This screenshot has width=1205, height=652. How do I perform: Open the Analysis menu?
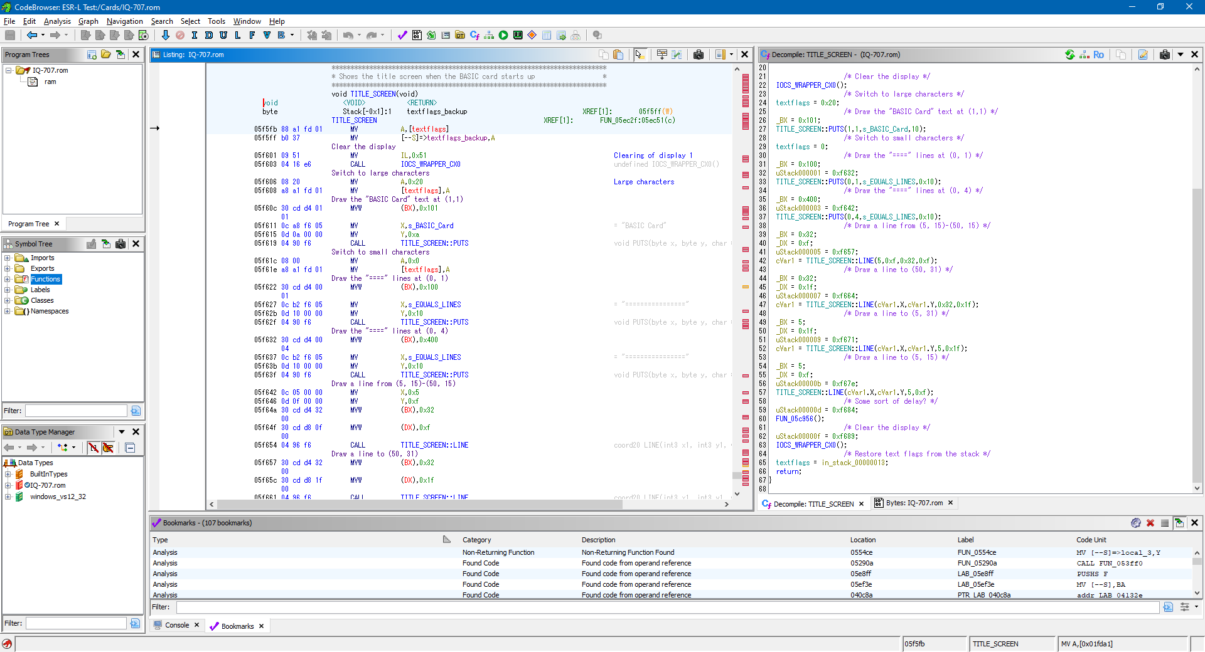57,21
